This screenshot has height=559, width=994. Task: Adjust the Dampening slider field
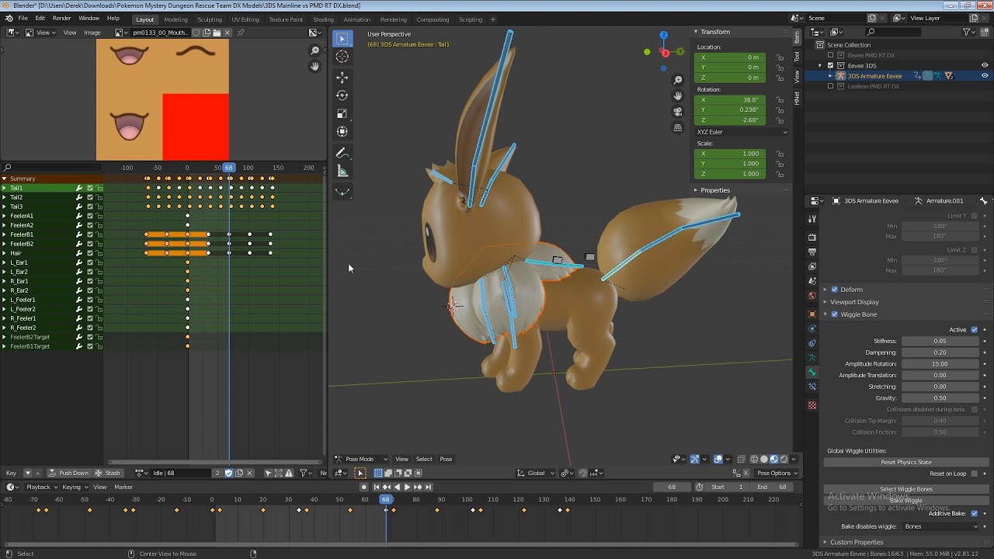[940, 352]
